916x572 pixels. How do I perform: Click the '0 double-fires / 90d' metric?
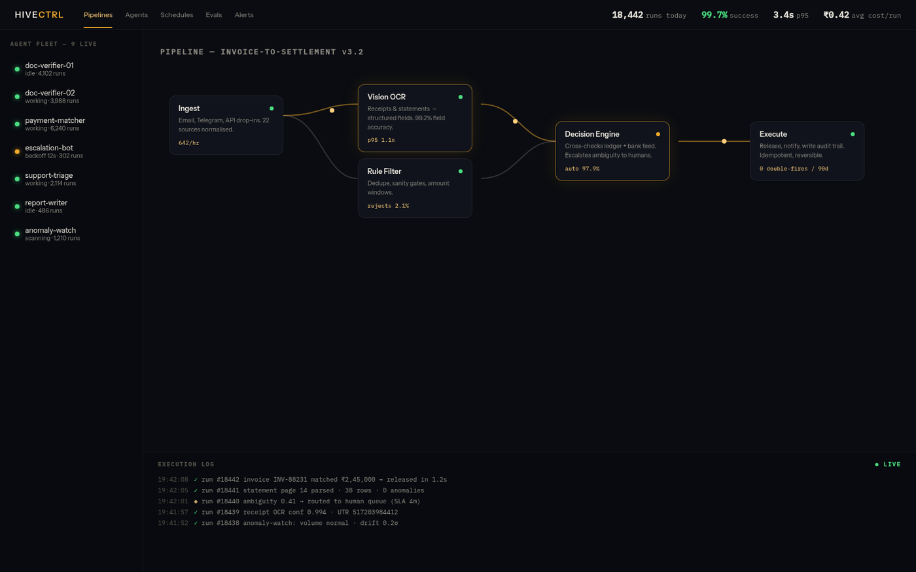coord(794,169)
